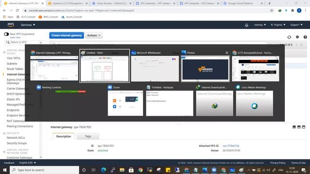The height and width of the screenshot is (174, 310).
Task: Click the AWS logo home icon
Action: pos(11,25)
